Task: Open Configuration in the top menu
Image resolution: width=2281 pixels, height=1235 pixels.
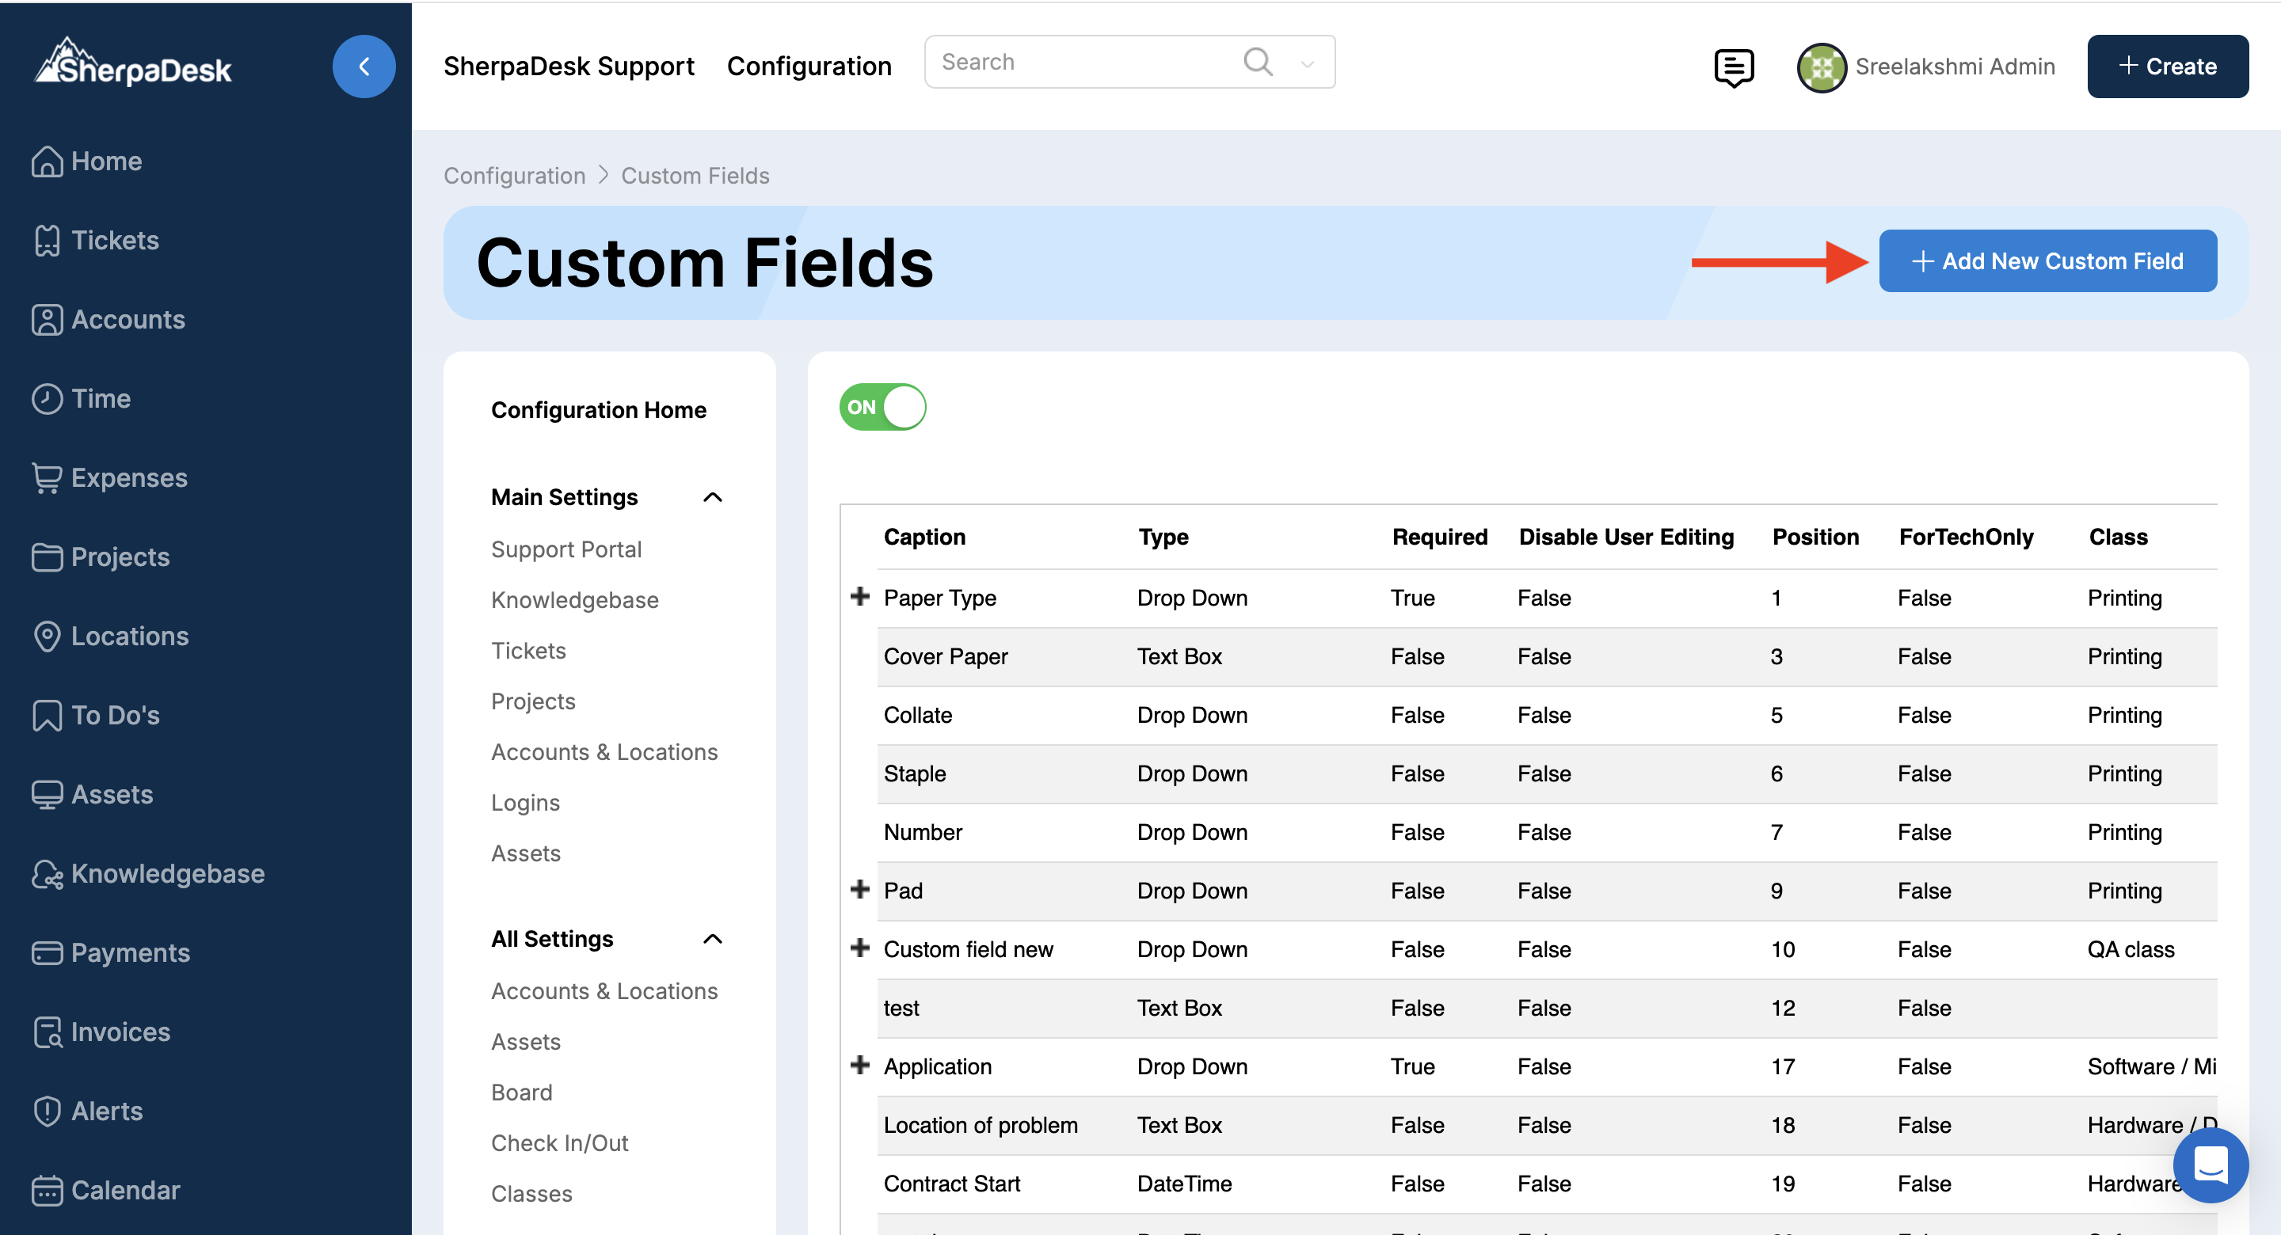Action: click(809, 66)
